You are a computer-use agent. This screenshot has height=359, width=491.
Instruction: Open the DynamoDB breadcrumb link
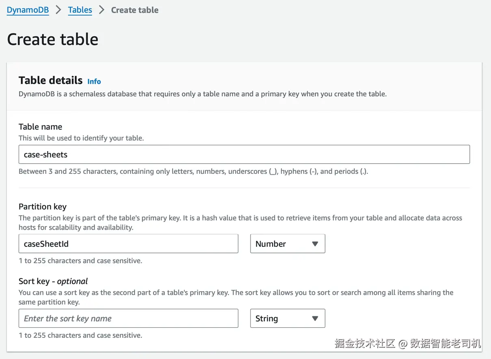(28, 10)
